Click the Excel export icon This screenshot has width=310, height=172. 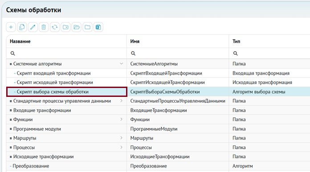(x=98, y=27)
